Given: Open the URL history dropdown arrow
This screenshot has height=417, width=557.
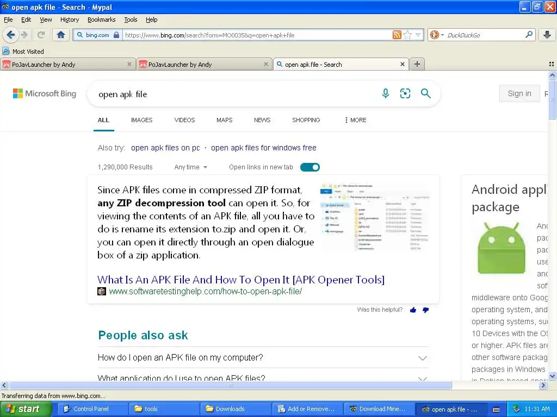Looking at the screenshot, I should point(418,35).
